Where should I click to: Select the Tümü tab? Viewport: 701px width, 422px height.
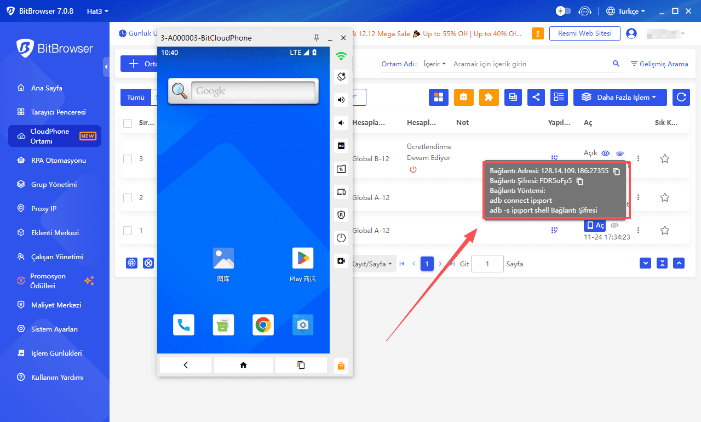tap(135, 97)
